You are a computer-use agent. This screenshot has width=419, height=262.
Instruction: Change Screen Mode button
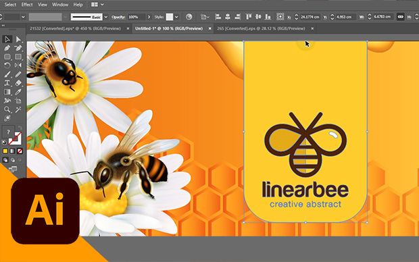coord(13,169)
